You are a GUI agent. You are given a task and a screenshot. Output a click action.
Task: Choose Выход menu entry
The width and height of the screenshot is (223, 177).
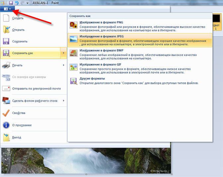(x=34, y=137)
